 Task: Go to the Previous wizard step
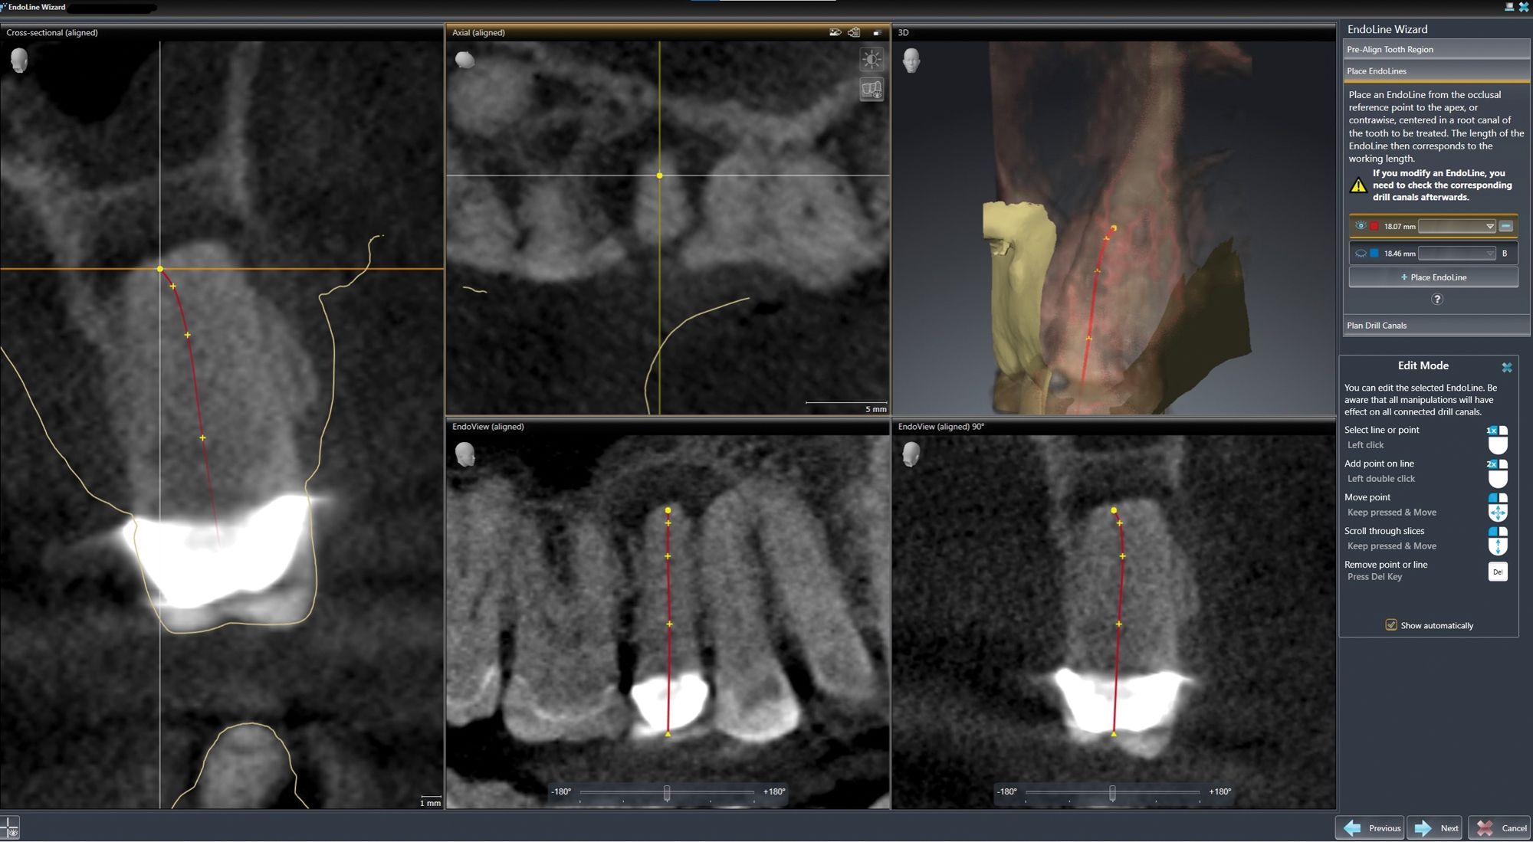1371,828
